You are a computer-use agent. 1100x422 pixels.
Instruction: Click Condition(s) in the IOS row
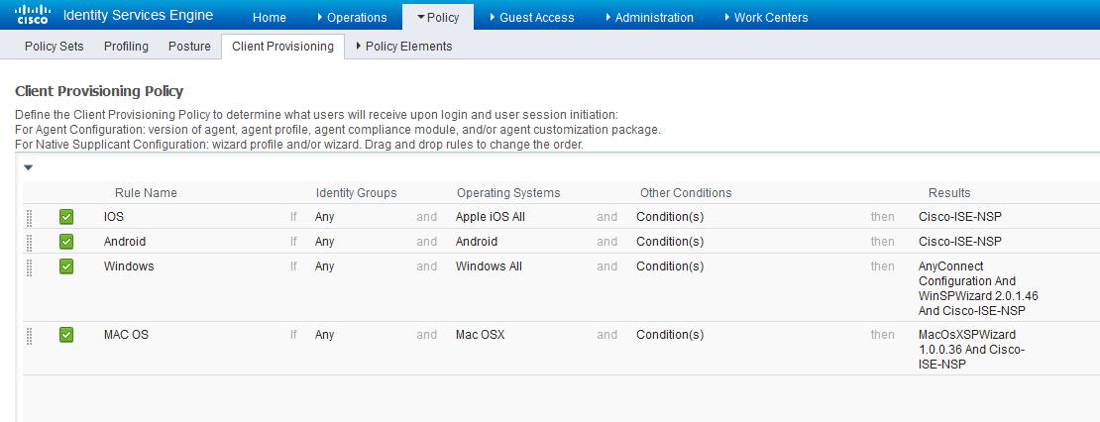click(x=670, y=217)
